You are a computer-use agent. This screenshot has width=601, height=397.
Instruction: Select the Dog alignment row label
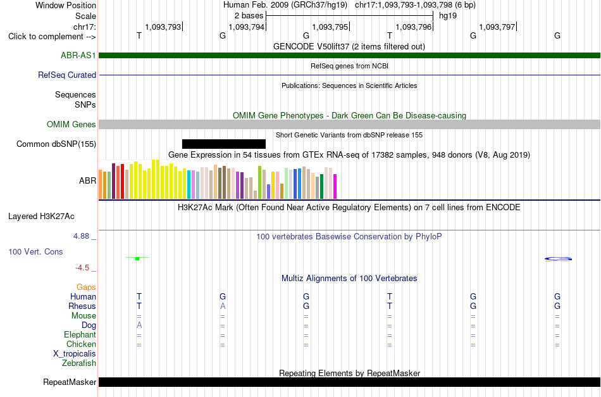[89, 325]
